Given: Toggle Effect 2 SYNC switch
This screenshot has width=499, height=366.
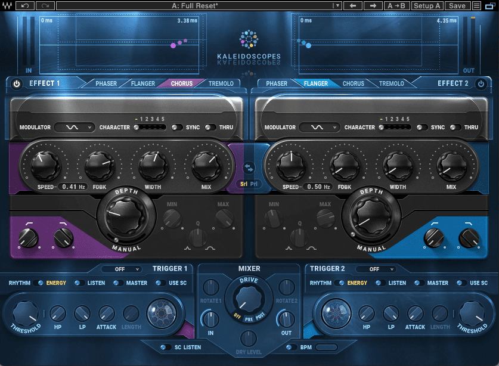Looking at the screenshot, I should point(422,128).
